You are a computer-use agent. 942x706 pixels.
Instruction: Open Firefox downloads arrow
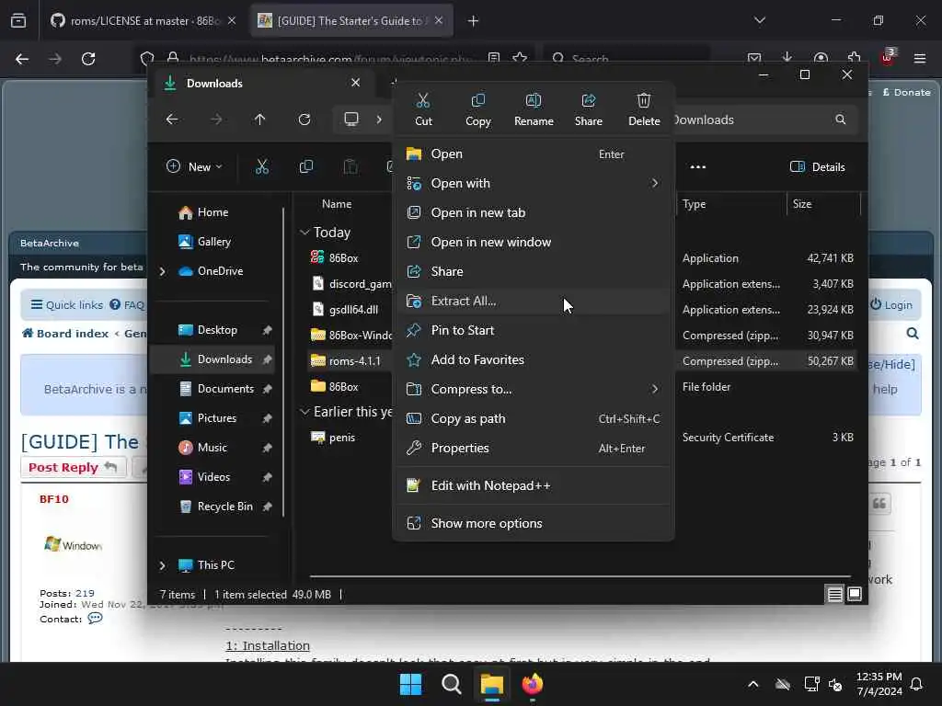pyautogui.click(x=787, y=59)
